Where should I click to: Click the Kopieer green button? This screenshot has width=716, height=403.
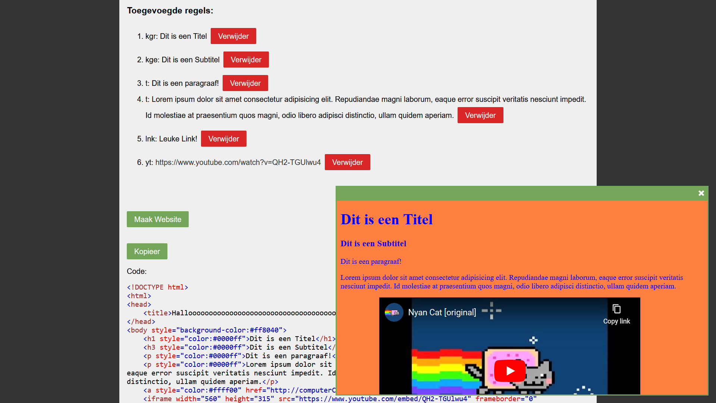[147, 252]
